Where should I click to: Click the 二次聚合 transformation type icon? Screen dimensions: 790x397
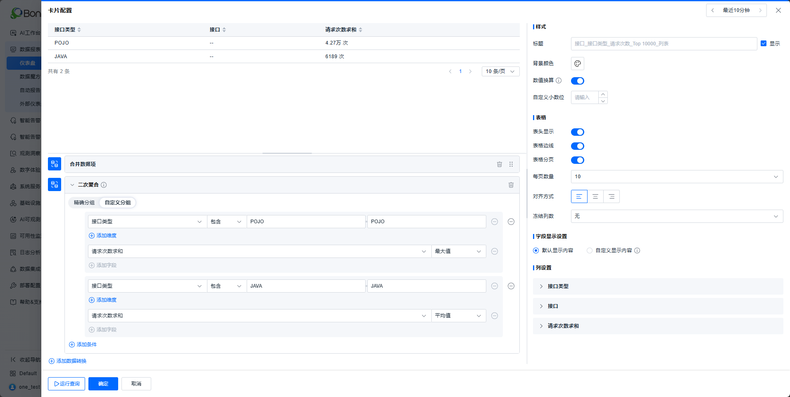[x=55, y=184]
